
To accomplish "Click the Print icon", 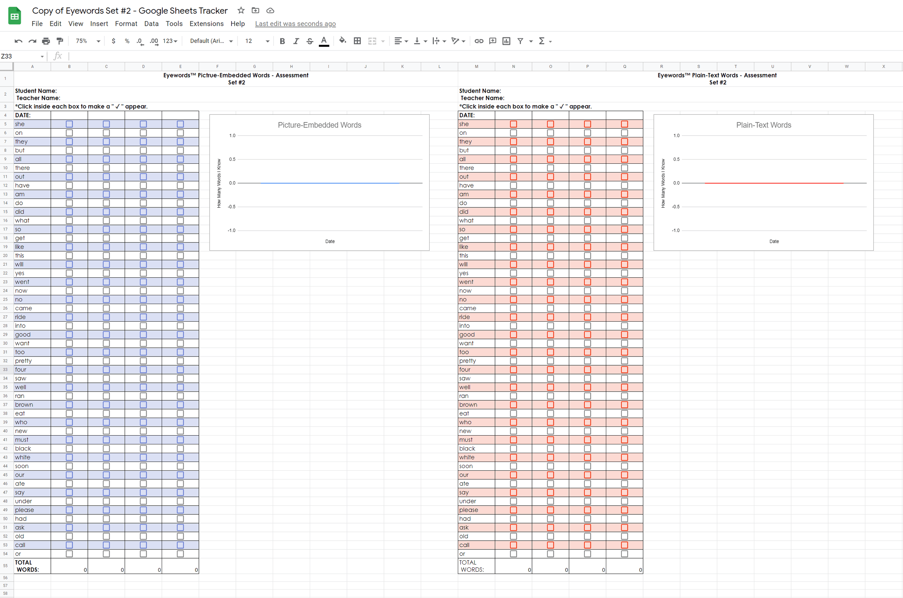I will point(46,41).
